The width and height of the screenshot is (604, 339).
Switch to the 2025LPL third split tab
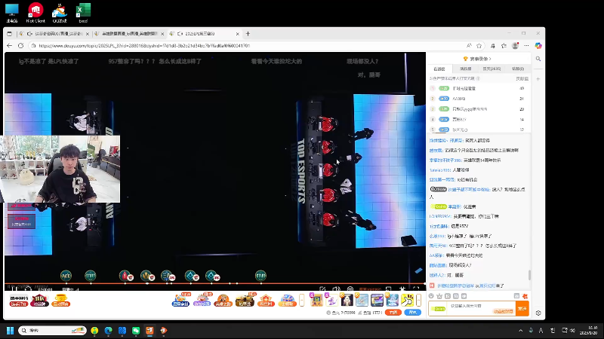tap(205, 34)
